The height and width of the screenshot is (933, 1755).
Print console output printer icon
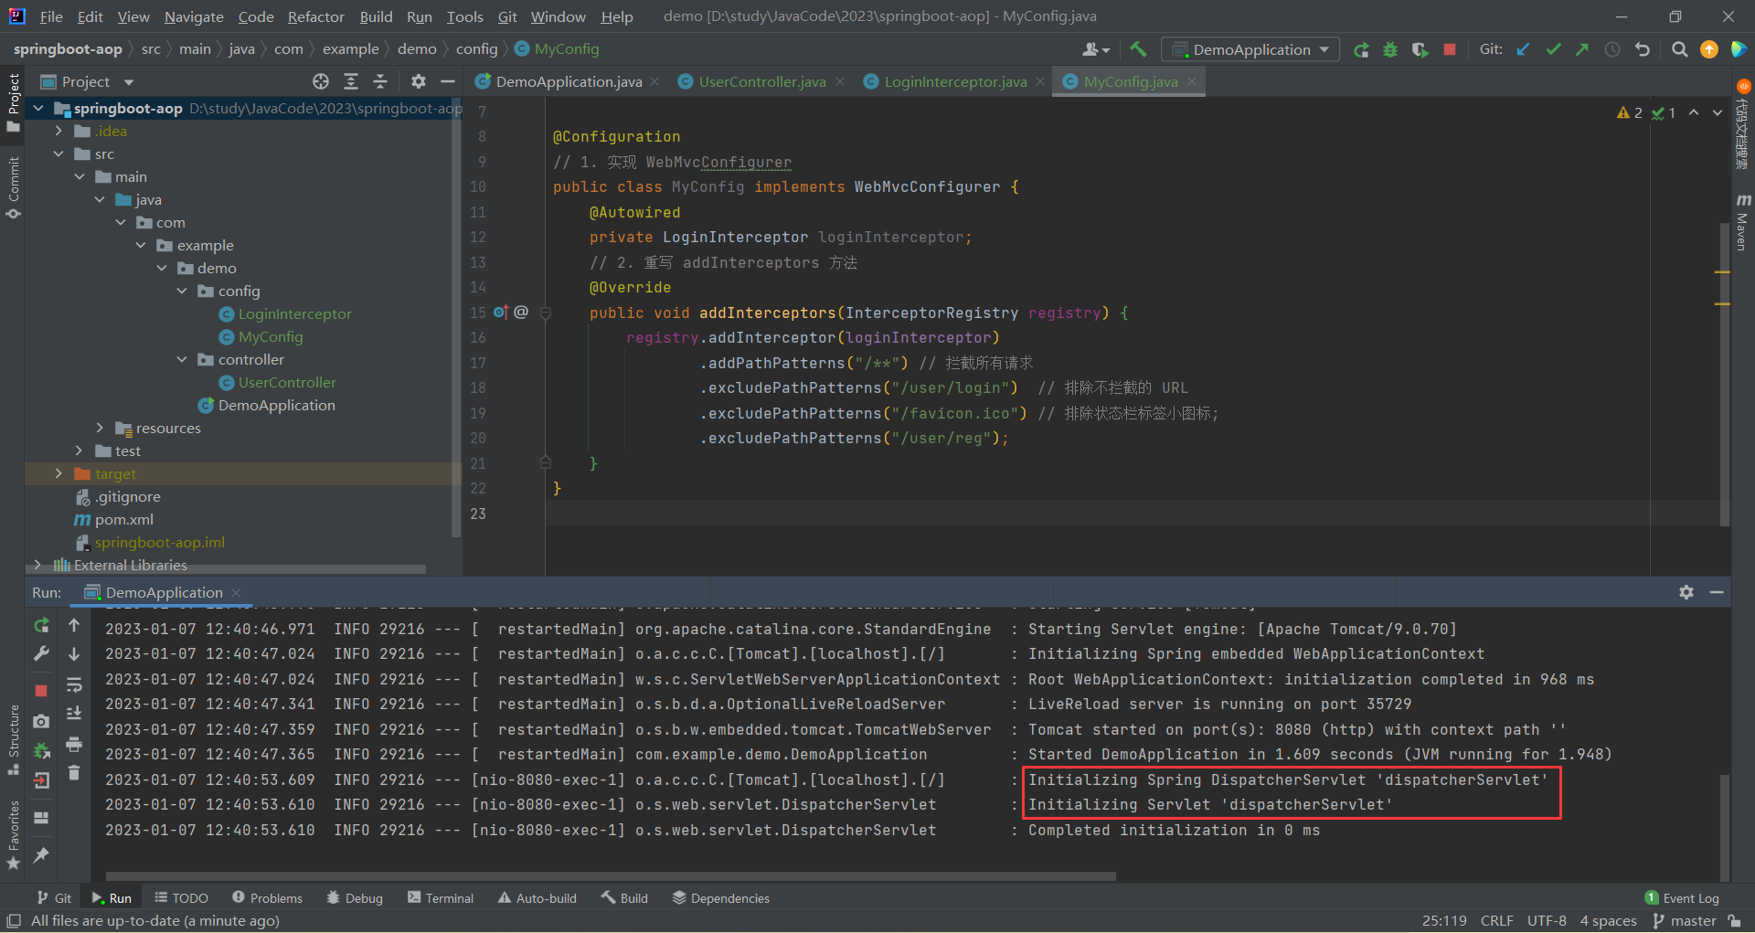tap(74, 744)
